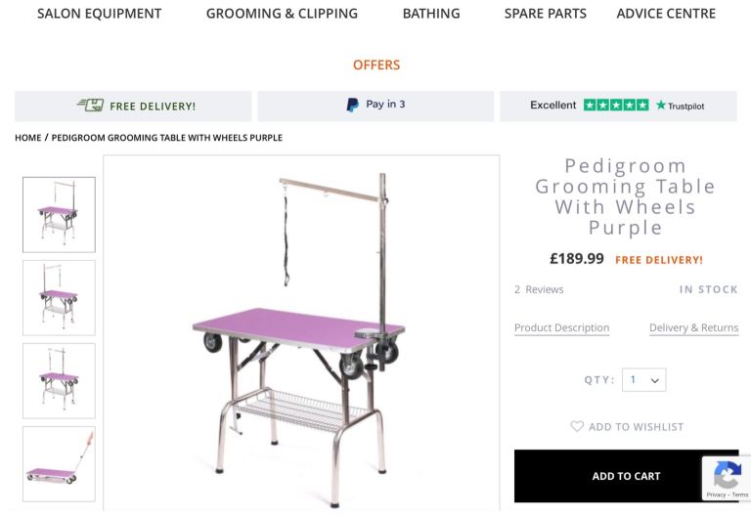751x517 pixels.
Task: Click the Trustpilot star rating icons
Action: 616,106
